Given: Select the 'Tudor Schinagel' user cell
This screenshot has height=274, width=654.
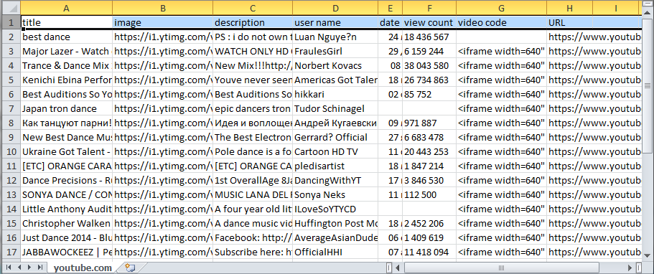Looking at the screenshot, I should (x=335, y=109).
